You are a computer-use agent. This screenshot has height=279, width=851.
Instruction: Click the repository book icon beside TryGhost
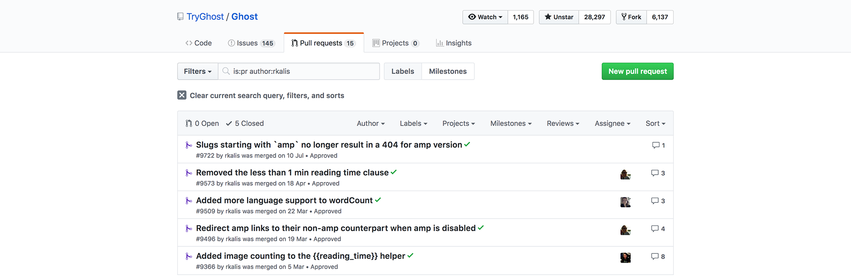[x=180, y=17]
